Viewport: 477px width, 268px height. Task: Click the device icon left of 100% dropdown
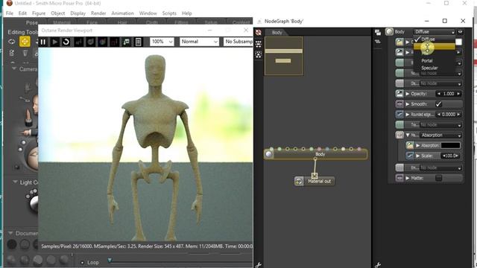click(138, 42)
